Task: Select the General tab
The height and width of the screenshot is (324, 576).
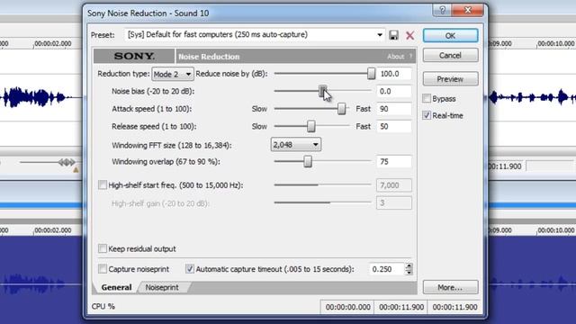Action: click(x=116, y=287)
